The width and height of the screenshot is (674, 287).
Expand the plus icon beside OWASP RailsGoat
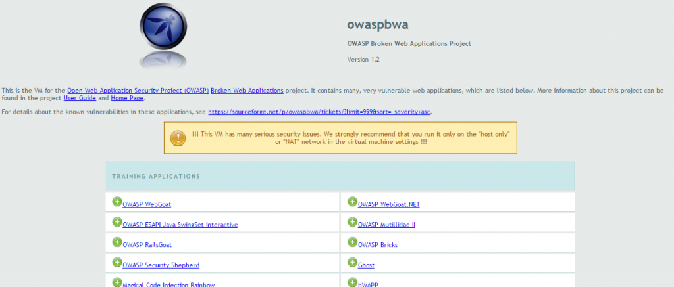click(117, 242)
